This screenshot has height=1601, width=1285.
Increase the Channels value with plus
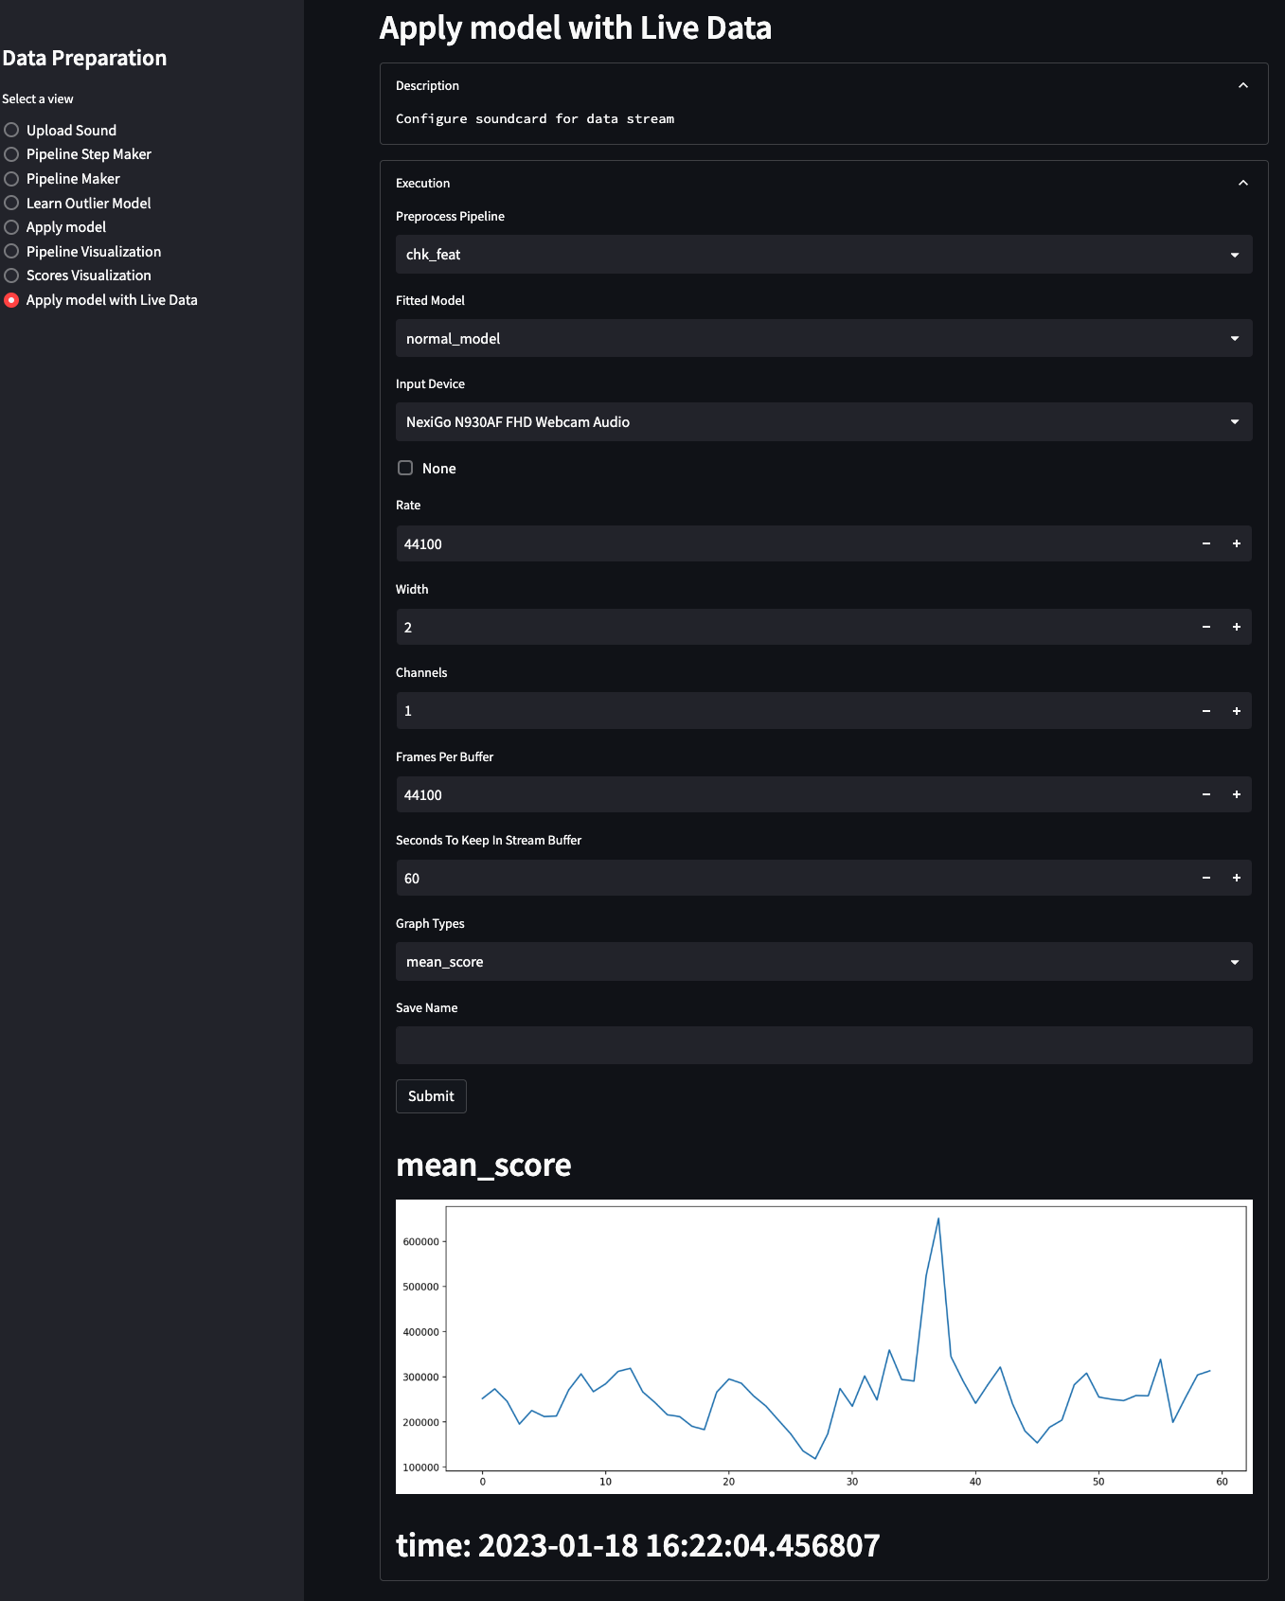[1237, 711]
